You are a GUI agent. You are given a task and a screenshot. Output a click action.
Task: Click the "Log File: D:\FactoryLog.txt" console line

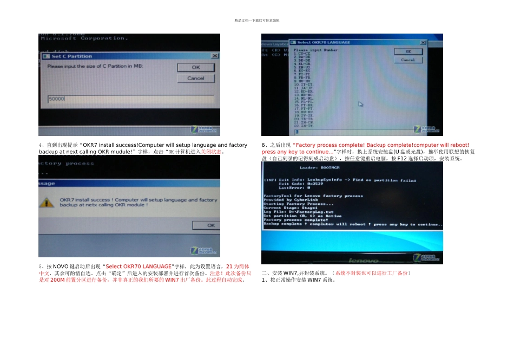click(299, 212)
